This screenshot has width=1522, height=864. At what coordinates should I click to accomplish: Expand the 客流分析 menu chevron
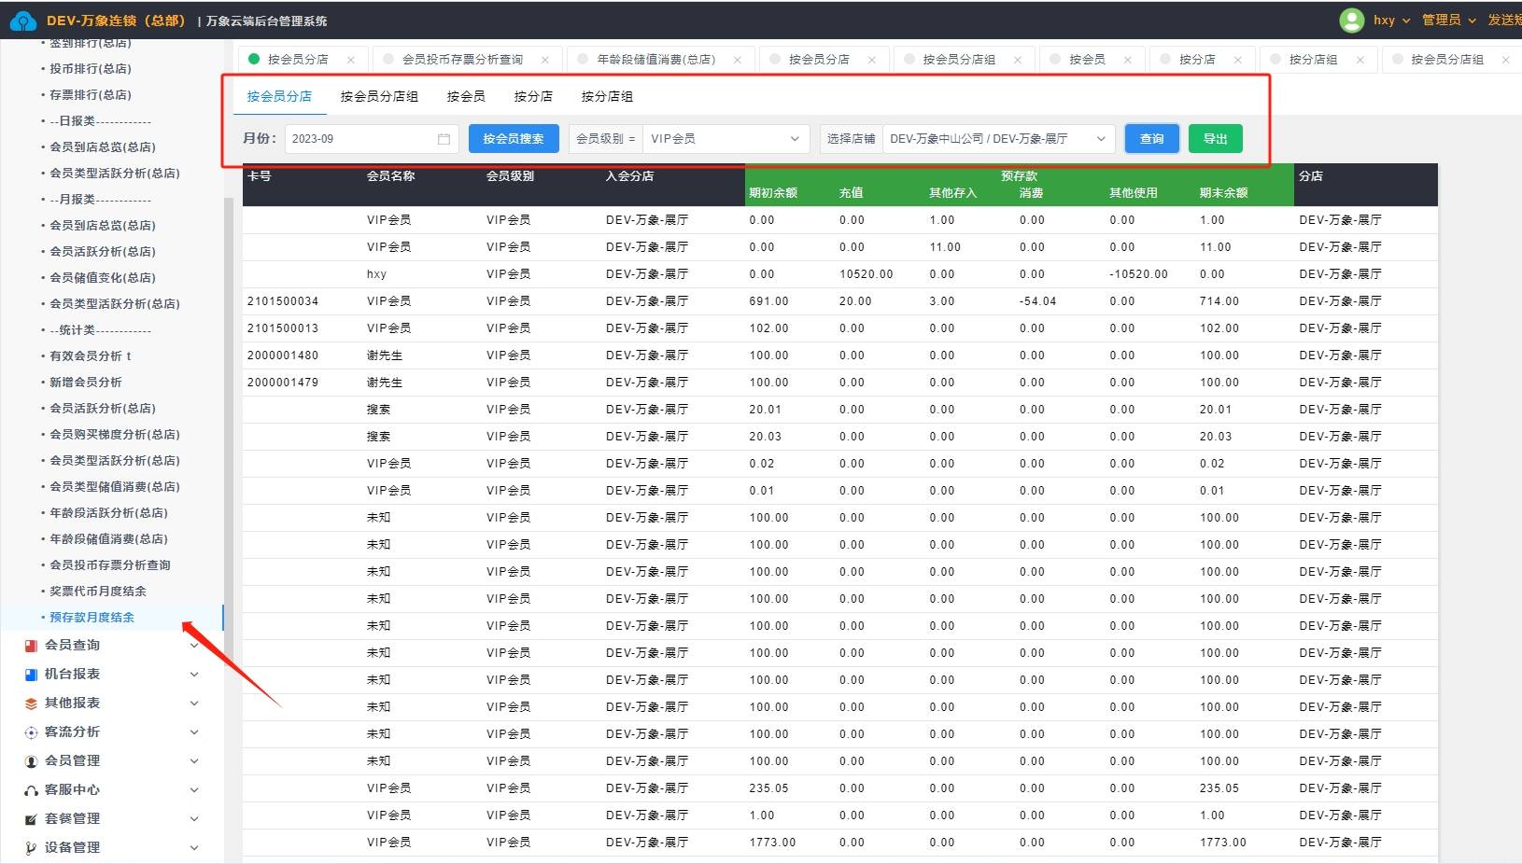click(194, 732)
